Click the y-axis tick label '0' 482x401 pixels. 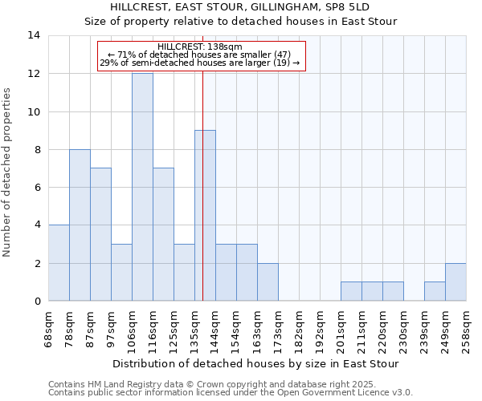[x=38, y=302]
